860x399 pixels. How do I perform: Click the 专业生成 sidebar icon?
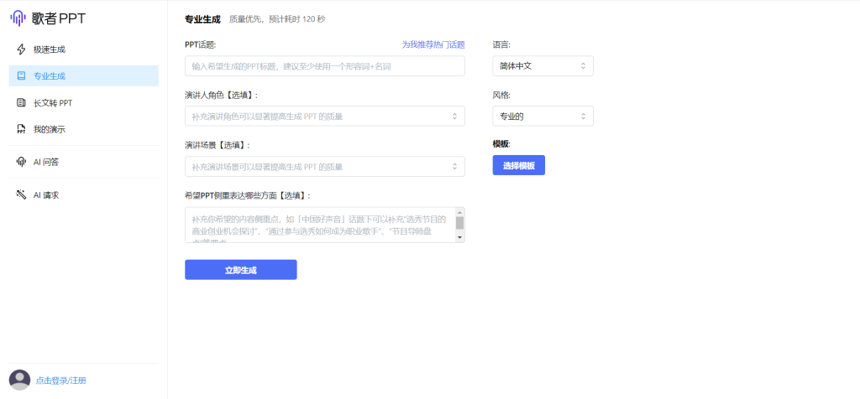21,76
